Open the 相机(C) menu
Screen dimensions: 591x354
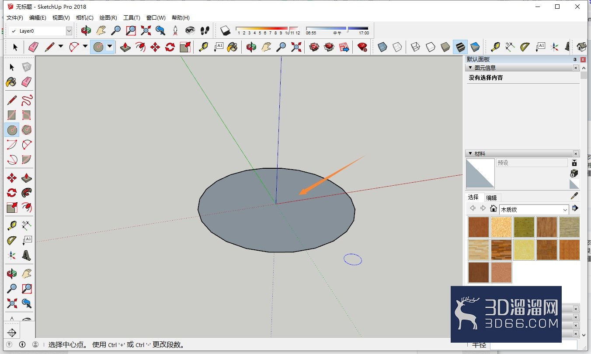coord(84,18)
